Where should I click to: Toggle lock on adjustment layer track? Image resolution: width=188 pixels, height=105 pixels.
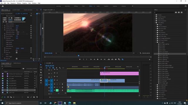click(49, 73)
